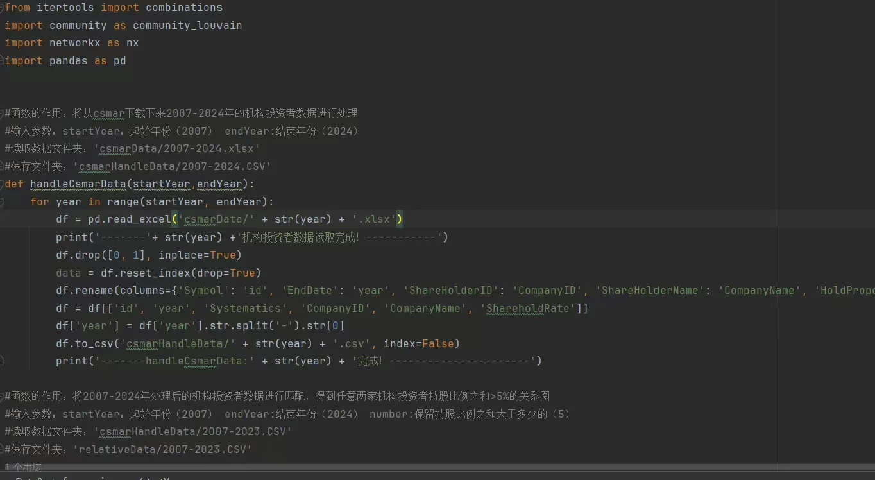Fold the handleCsmarData function at its def line
The image size is (875, 480).
(2, 184)
